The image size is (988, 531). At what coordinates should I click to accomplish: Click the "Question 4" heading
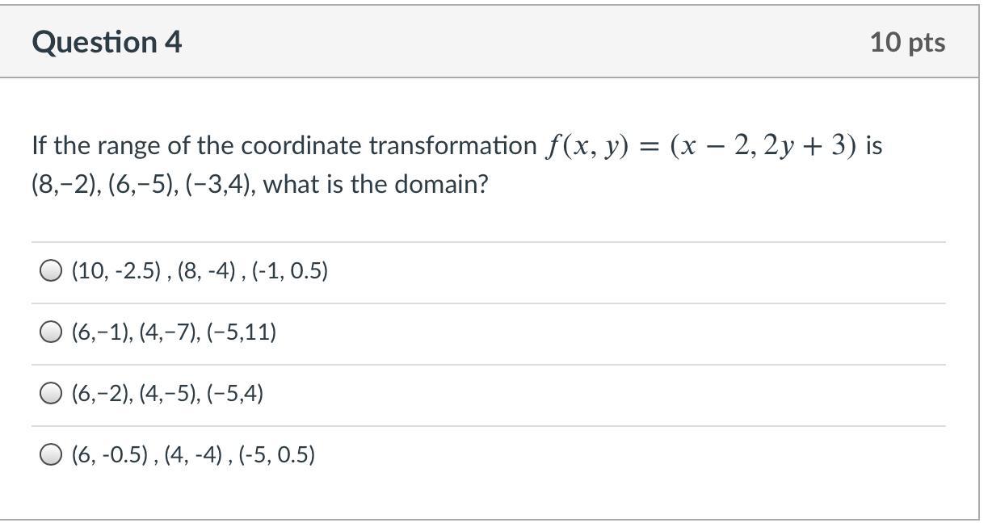(x=107, y=42)
